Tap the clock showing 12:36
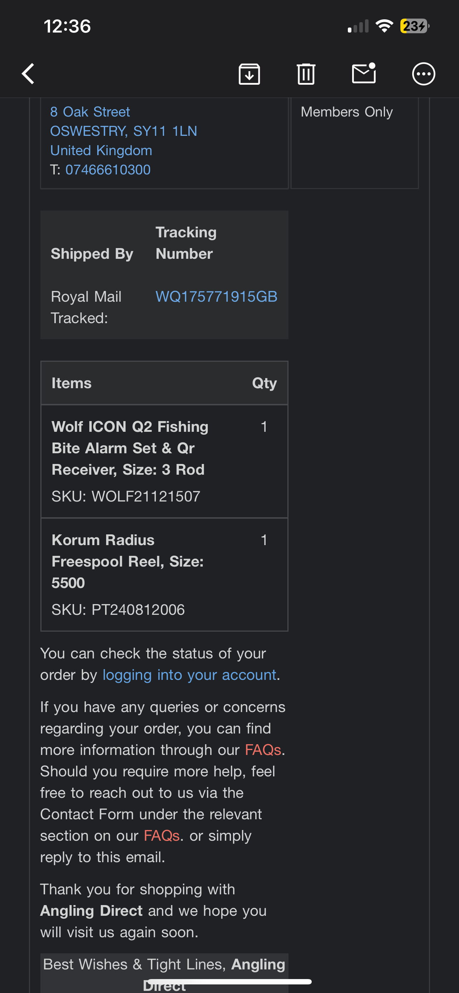Screen dimensions: 459x993 (67, 26)
